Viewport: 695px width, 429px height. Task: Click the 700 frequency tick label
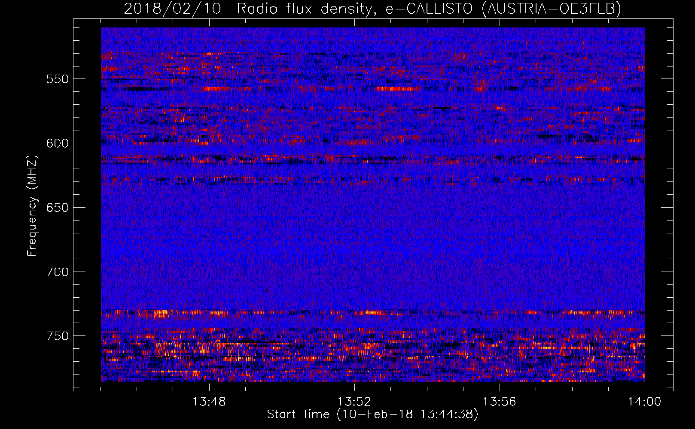(58, 272)
